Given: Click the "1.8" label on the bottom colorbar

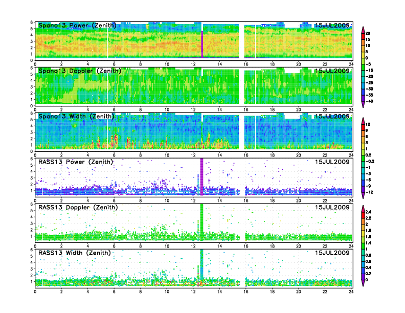Looking at the screenshot, I should tap(368, 231).
